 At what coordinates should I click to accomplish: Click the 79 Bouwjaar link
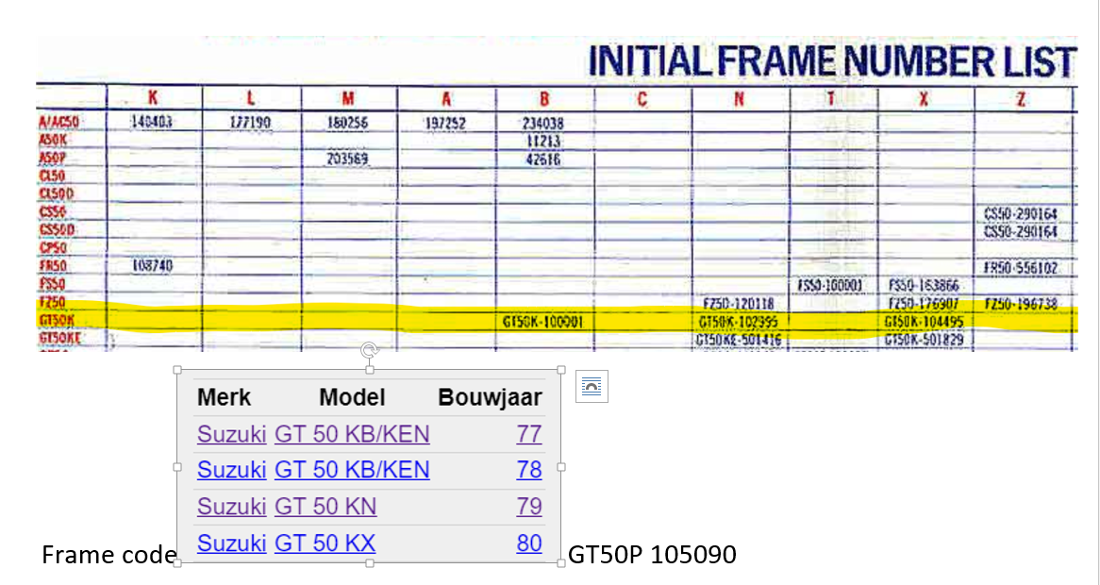tap(529, 507)
